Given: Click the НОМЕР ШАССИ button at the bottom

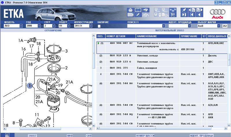Looking at the screenshot, I should (x=145, y=135).
